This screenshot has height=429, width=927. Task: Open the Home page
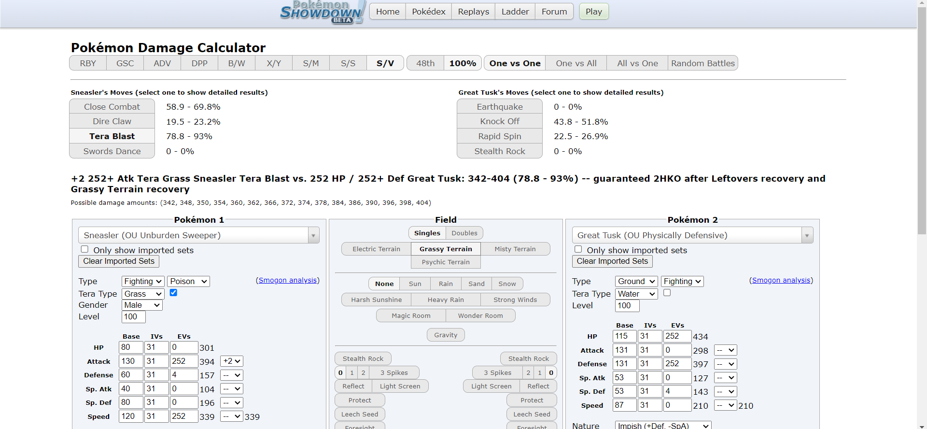[388, 12]
